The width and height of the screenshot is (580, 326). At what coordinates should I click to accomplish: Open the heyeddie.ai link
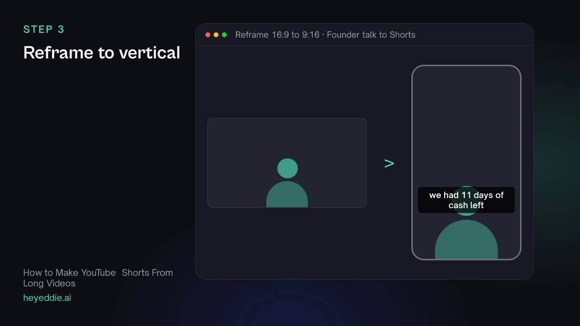coord(47,298)
